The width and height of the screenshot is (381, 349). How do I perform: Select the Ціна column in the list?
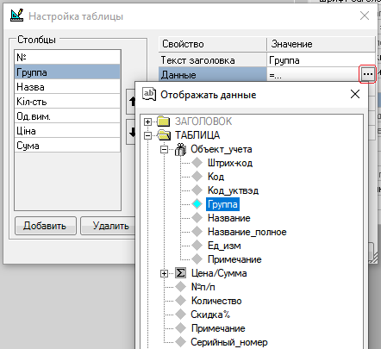point(67,131)
